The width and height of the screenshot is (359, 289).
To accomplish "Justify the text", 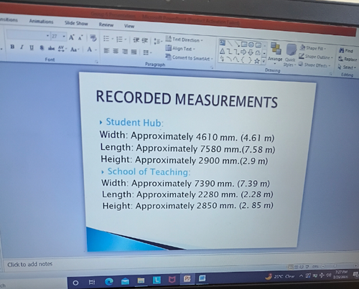I will pos(134,52).
